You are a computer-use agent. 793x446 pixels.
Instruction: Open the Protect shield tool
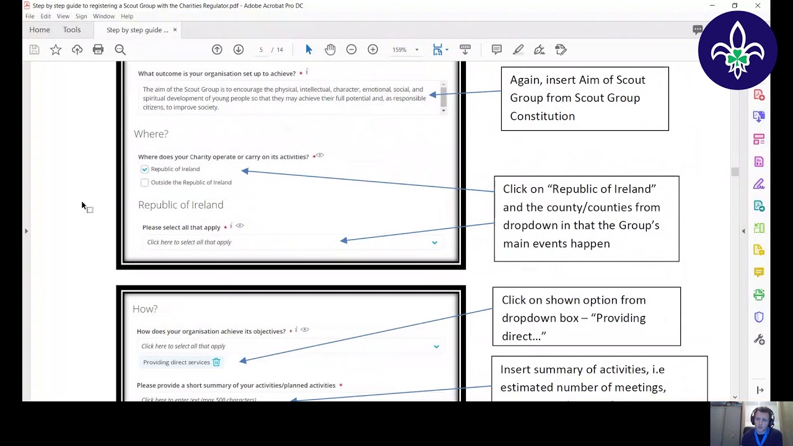point(759,317)
